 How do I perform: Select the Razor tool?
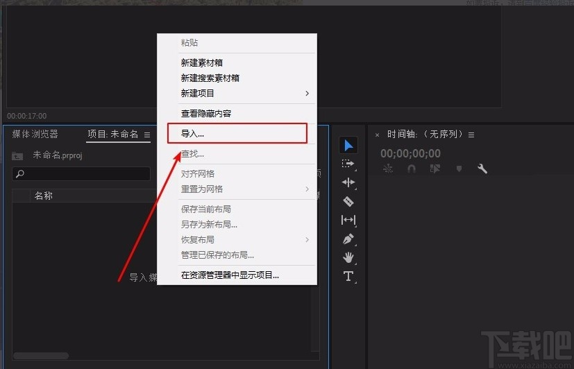[348, 201]
